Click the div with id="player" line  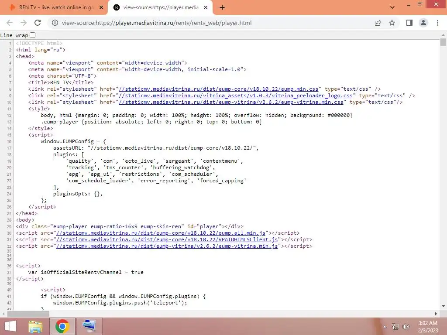(130, 226)
